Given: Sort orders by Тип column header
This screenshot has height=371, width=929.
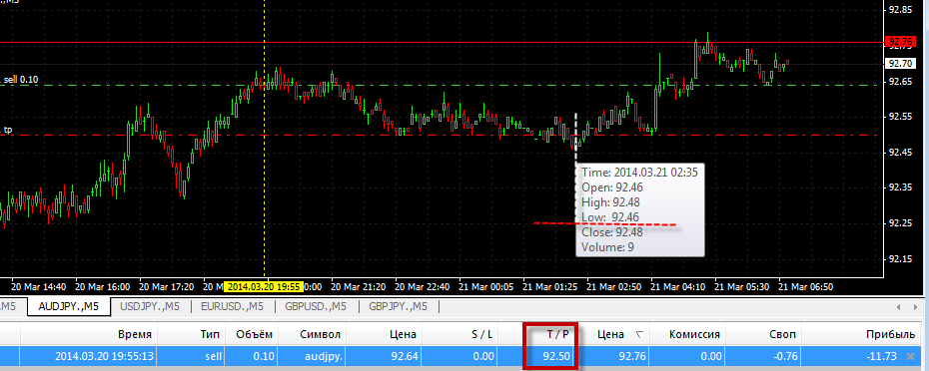Looking at the screenshot, I should [x=191, y=334].
